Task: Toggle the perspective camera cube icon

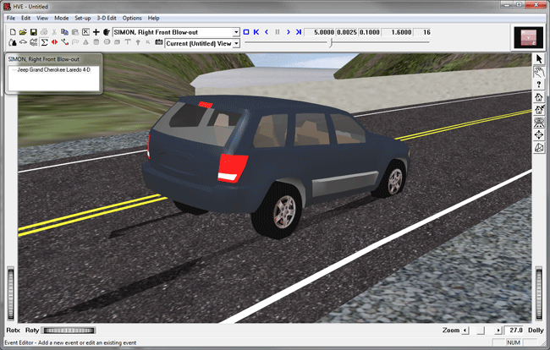Action: (x=538, y=148)
